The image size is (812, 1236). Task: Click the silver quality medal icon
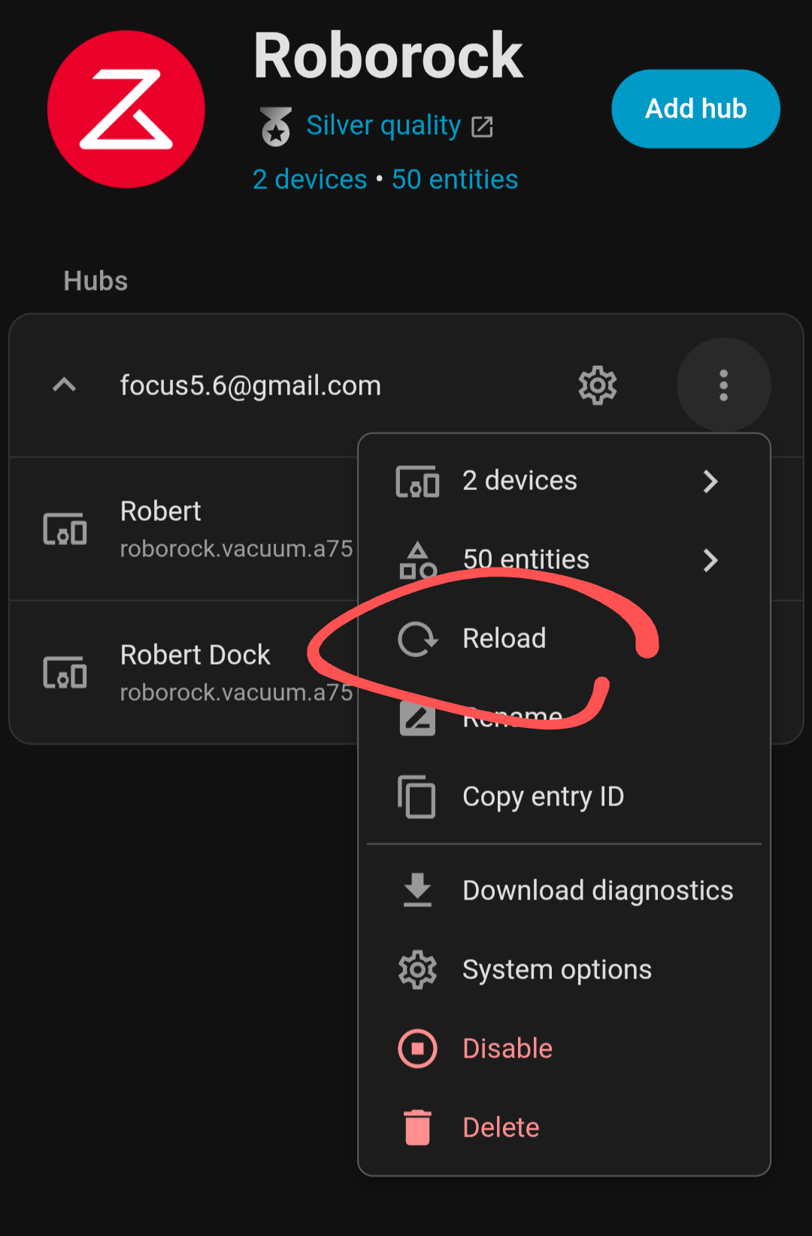[276, 126]
